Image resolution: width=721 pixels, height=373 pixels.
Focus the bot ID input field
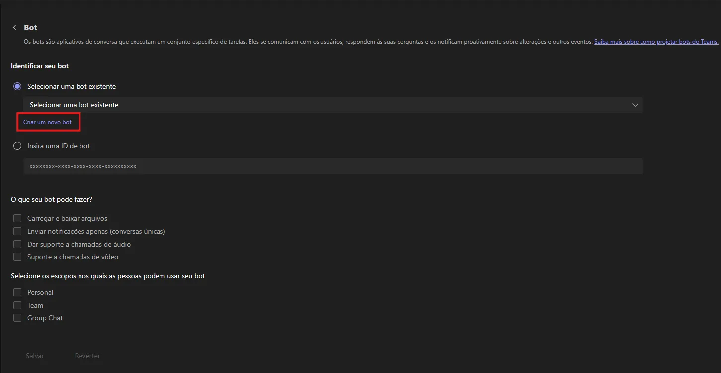[x=333, y=166]
